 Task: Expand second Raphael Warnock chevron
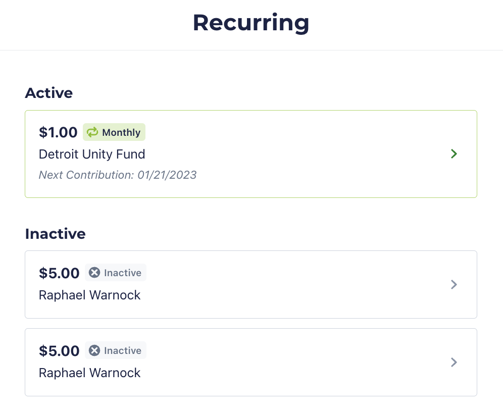pyautogui.click(x=454, y=363)
